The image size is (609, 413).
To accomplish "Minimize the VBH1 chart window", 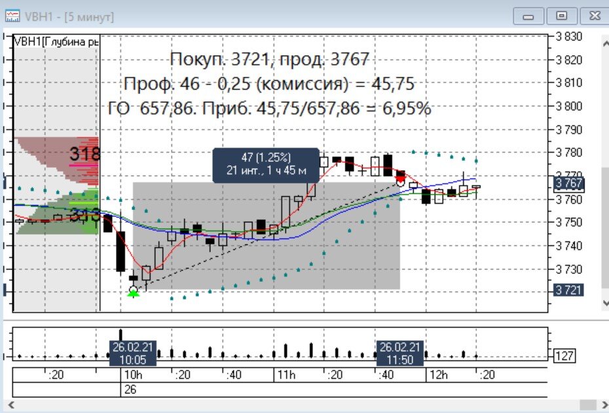I will (528, 16).
